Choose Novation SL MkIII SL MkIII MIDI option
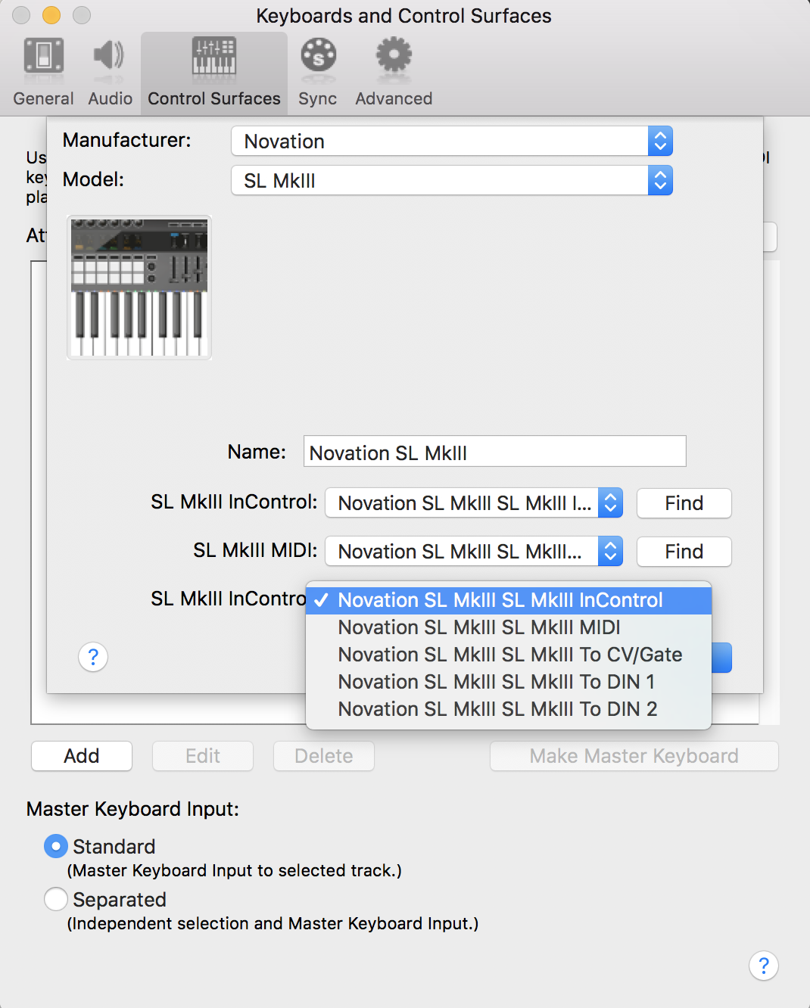 (509, 627)
